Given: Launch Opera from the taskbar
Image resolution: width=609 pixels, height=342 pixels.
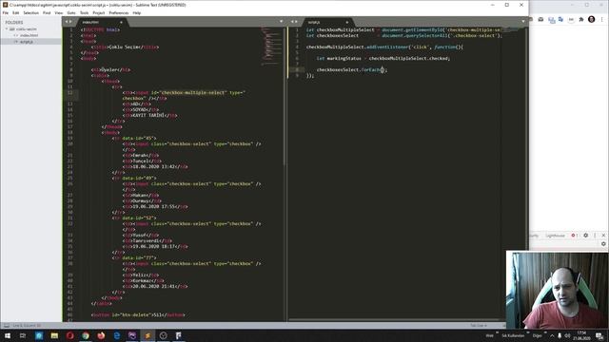Looking at the screenshot, I should tap(69, 335).
